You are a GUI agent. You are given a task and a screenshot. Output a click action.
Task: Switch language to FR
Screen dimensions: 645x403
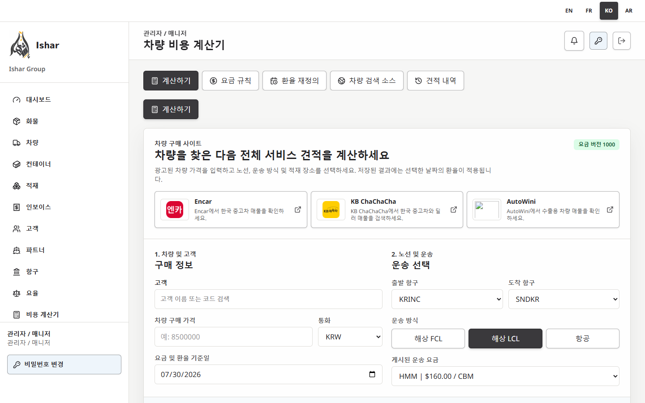589,11
